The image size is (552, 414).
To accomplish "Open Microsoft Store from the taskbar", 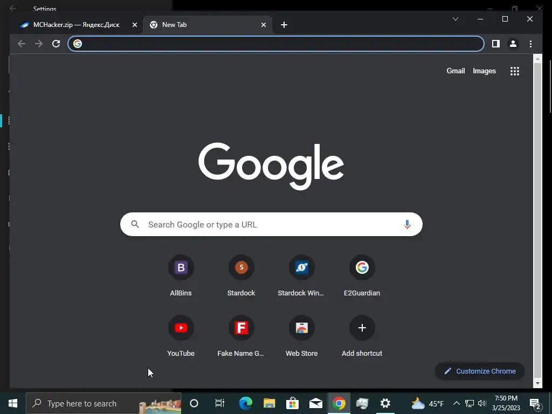I will [x=292, y=403].
